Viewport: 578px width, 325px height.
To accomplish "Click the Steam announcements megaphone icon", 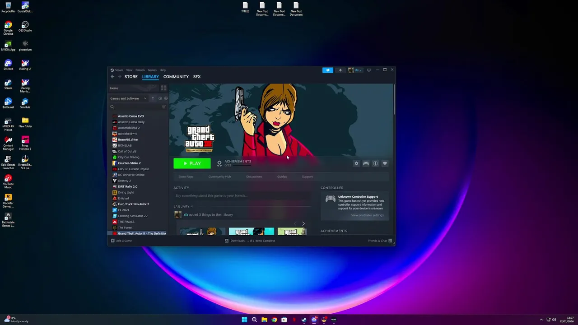I will tap(328, 70).
